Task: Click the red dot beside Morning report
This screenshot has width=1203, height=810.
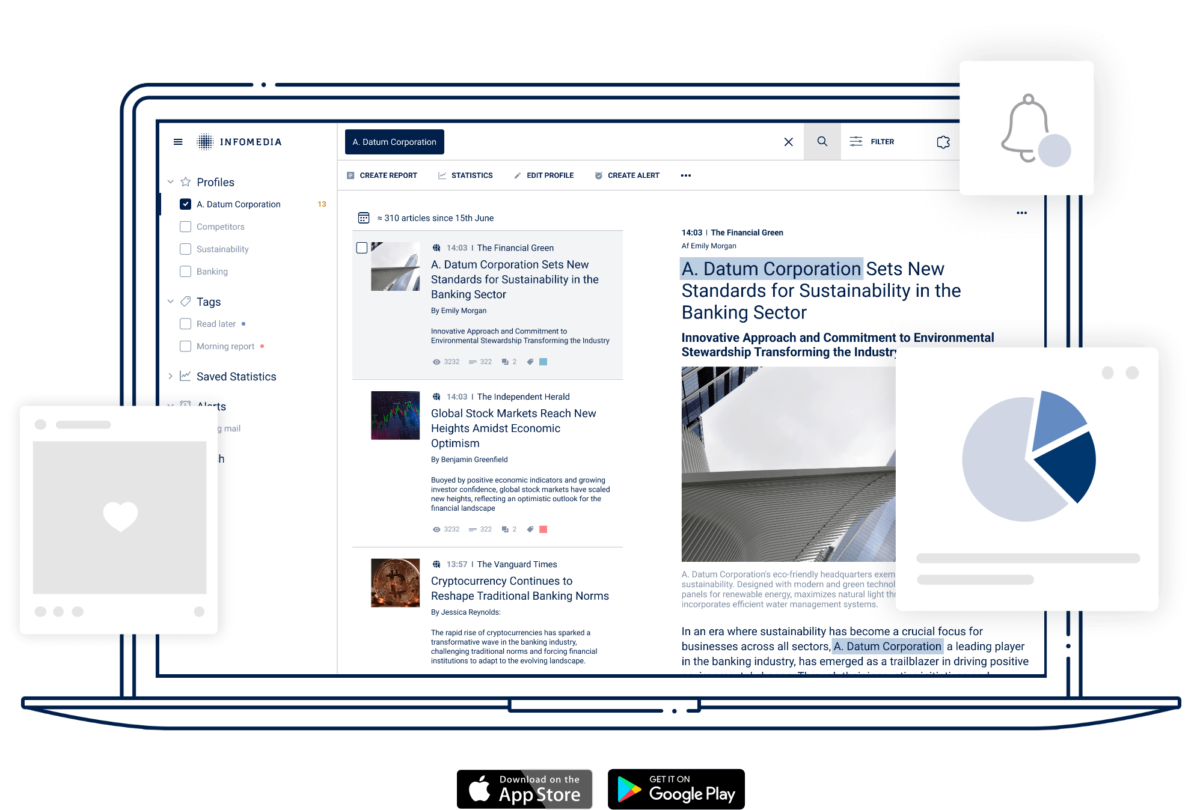Action: (262, 346)
